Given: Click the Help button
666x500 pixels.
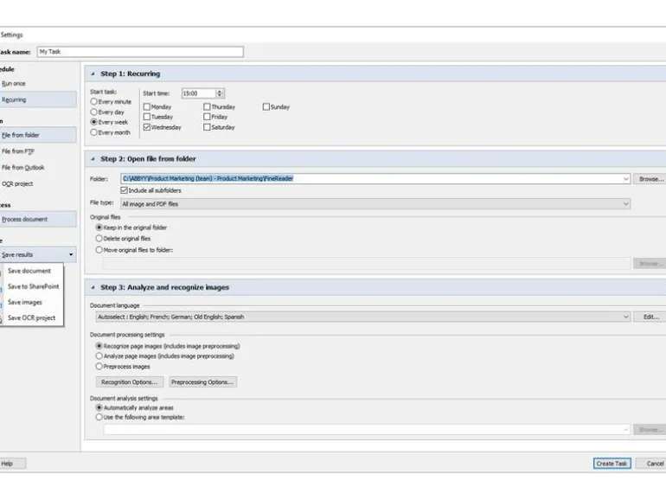Looking at the screenshot, I should (12, 464).
